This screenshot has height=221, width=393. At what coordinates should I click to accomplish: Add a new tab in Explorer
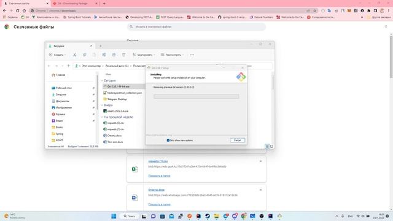pyautogui.click(x=101, y=46)
